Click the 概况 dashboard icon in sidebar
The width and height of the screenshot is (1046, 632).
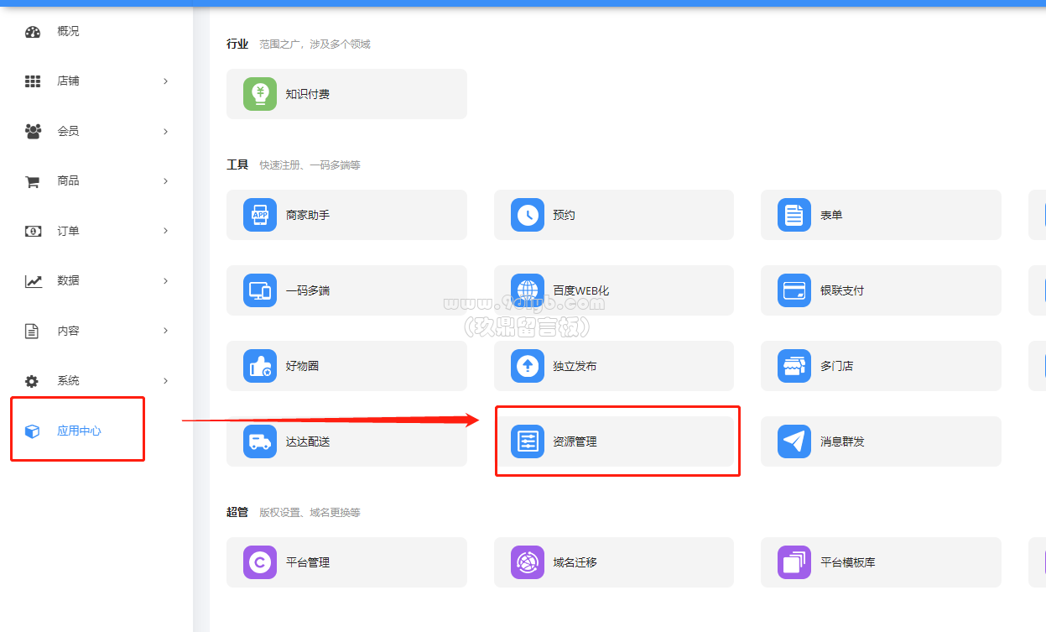33,32
